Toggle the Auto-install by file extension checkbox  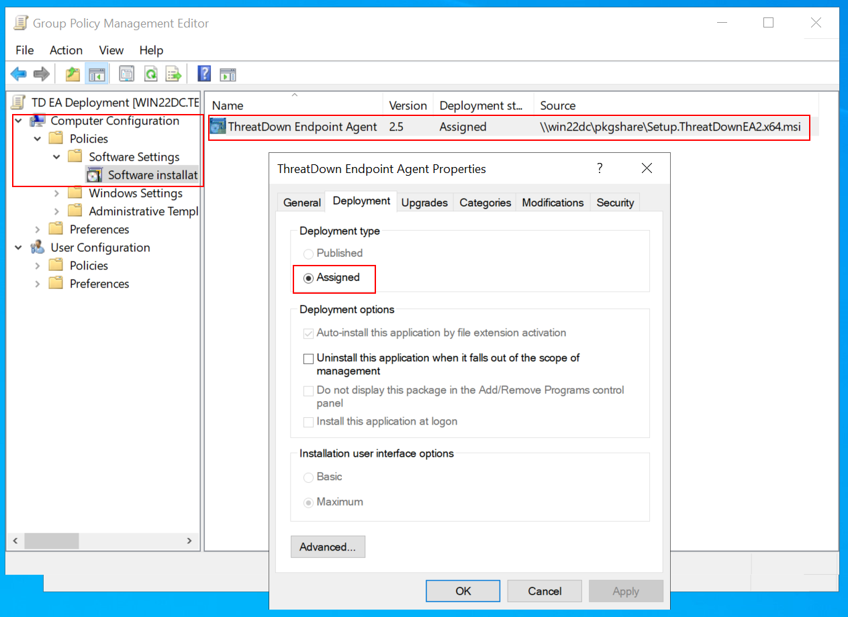pyautogui.click(x=308, y=333)
